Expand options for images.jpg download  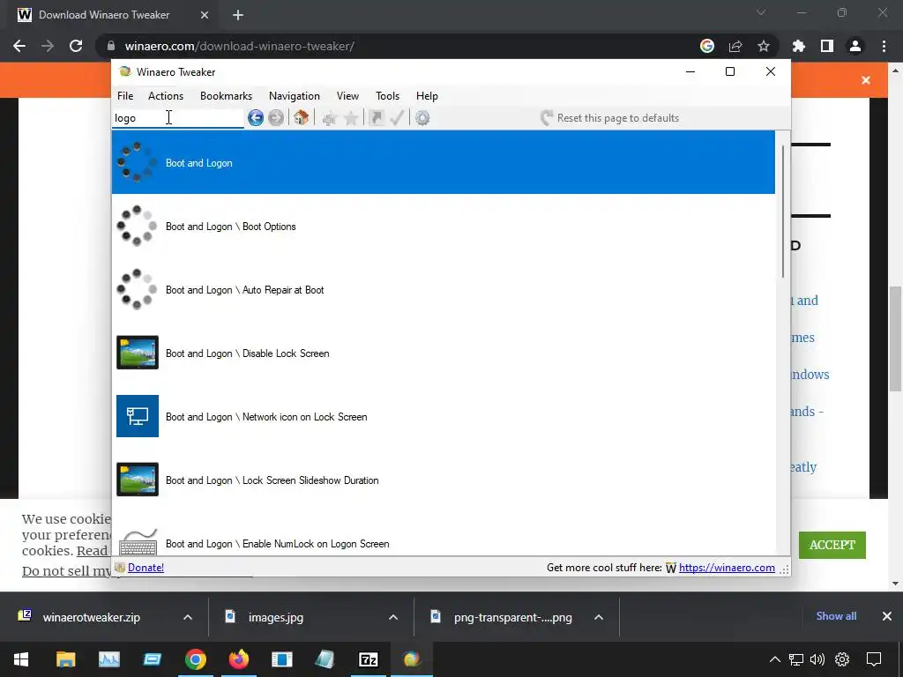click(x=393, y=617)
